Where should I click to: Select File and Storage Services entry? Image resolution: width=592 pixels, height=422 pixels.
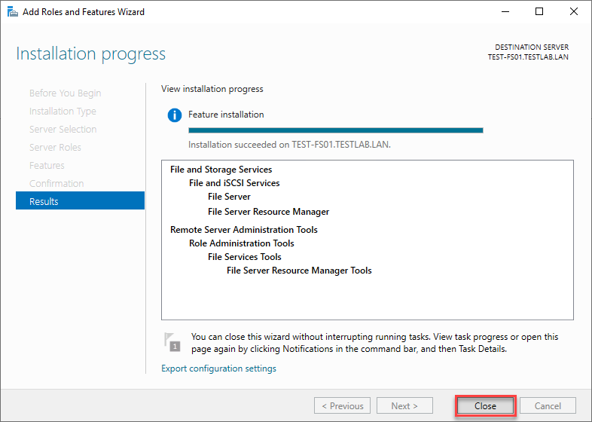coord(221,170)
